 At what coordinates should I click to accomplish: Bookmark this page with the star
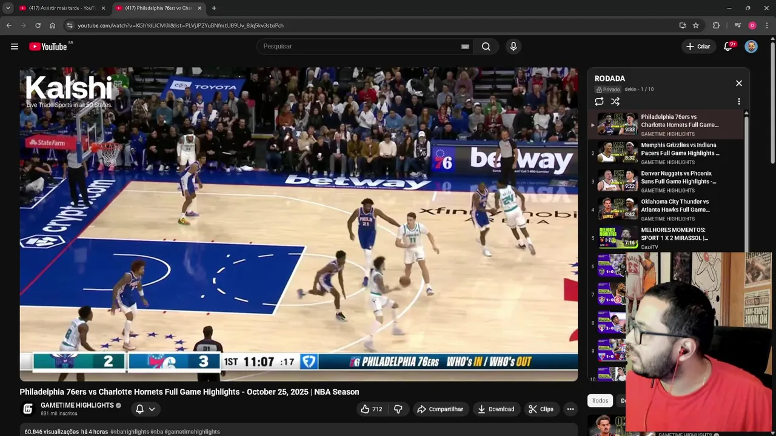click(x=695, y=25)
